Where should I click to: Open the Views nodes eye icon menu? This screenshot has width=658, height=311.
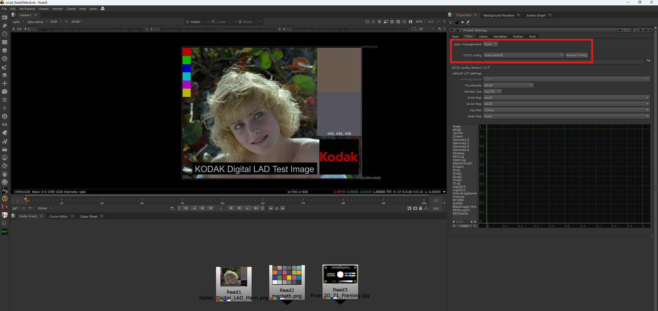pos(5,125)
